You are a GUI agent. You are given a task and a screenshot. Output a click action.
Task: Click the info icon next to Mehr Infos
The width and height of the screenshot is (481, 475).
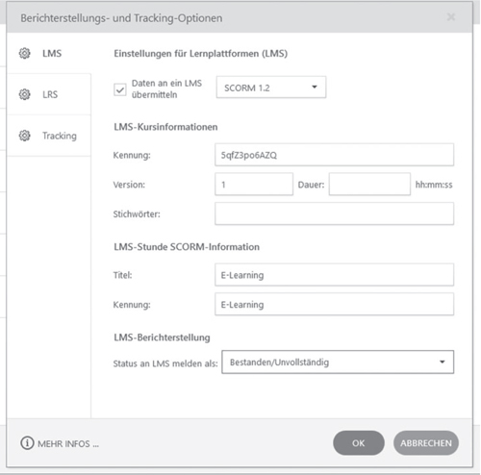click(27, 443)
